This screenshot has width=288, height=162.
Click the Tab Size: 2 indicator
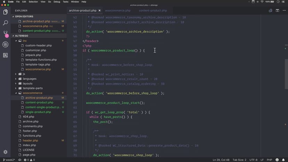point(240,160)
